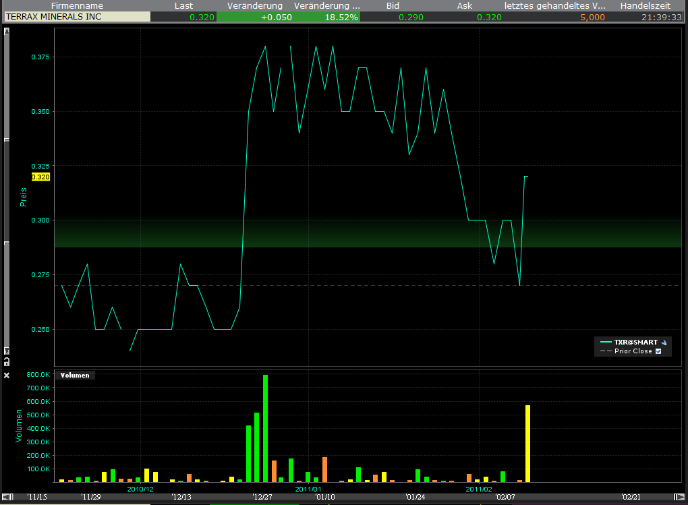Open the Veränderung column header options
The height and width of the screenshot is (505, 688).
coord(254,5)
